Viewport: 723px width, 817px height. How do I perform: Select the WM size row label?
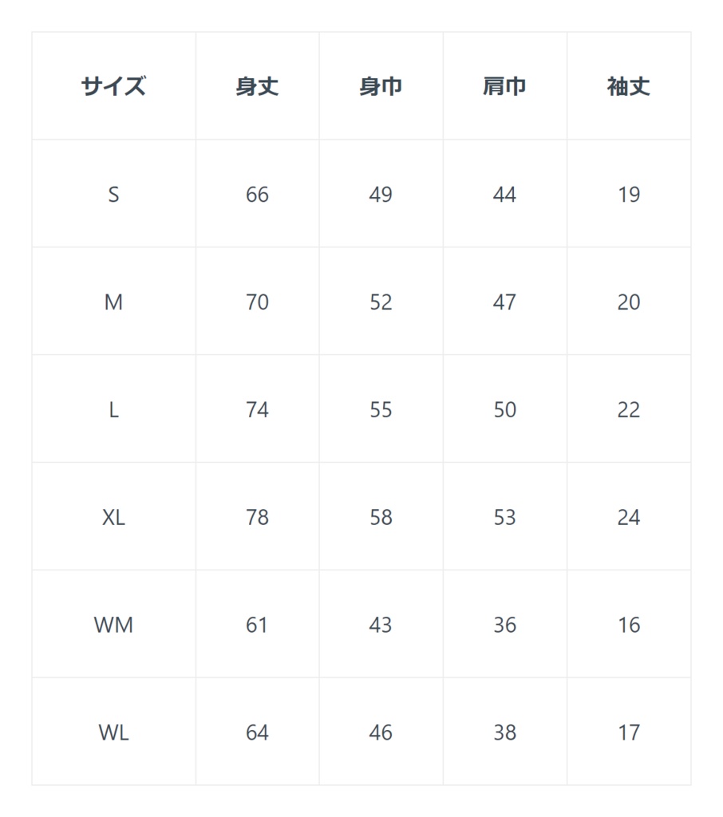pyautogui.click(x=113, y=626)
